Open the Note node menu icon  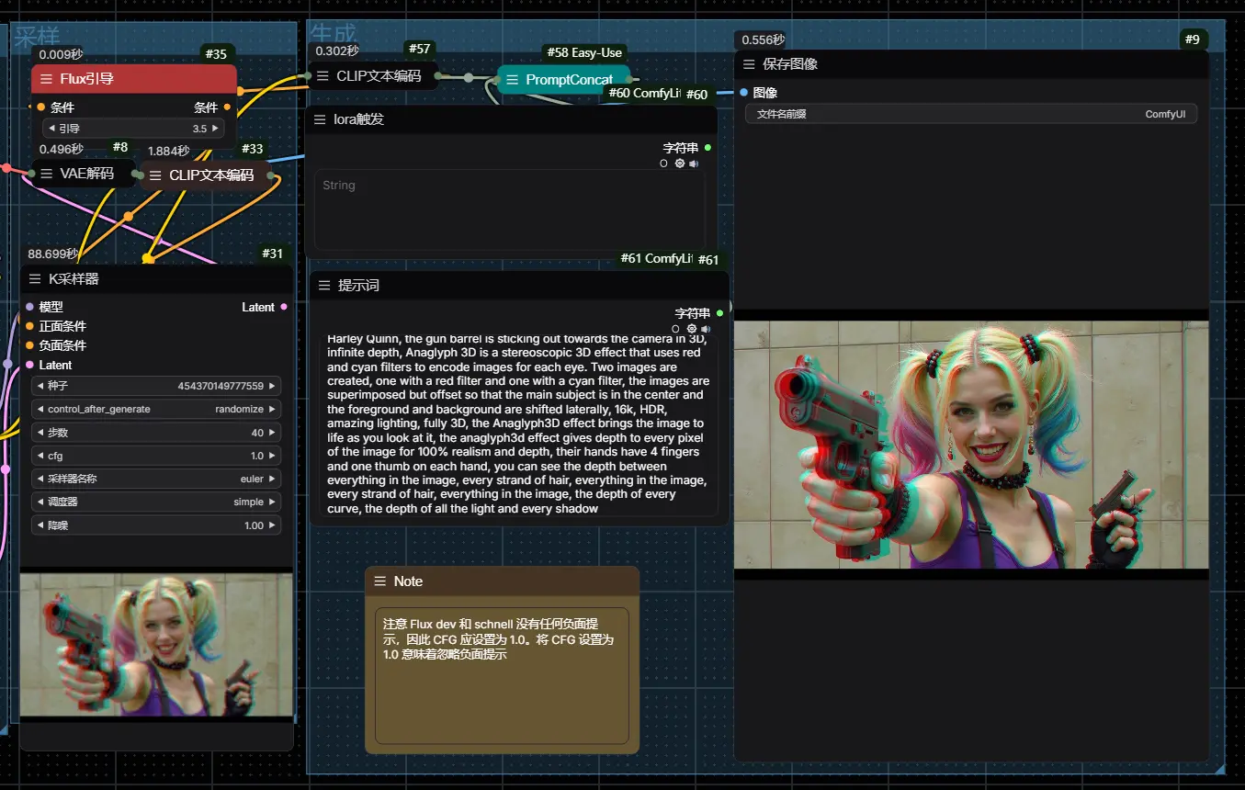380,581
